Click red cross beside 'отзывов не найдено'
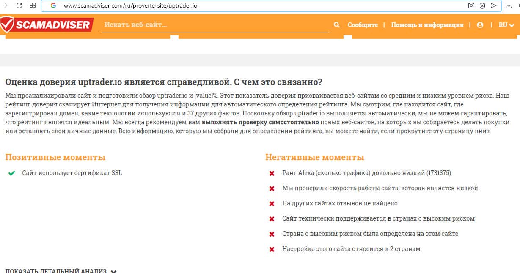 [272, 204]
